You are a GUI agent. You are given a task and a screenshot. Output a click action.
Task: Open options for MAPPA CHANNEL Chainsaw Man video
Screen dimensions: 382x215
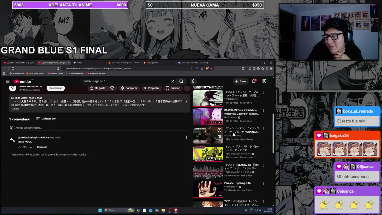[x=263, y=129]
